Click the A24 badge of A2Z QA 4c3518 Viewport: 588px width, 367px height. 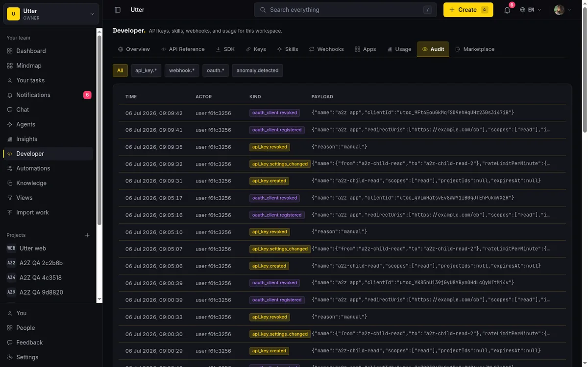11,277
